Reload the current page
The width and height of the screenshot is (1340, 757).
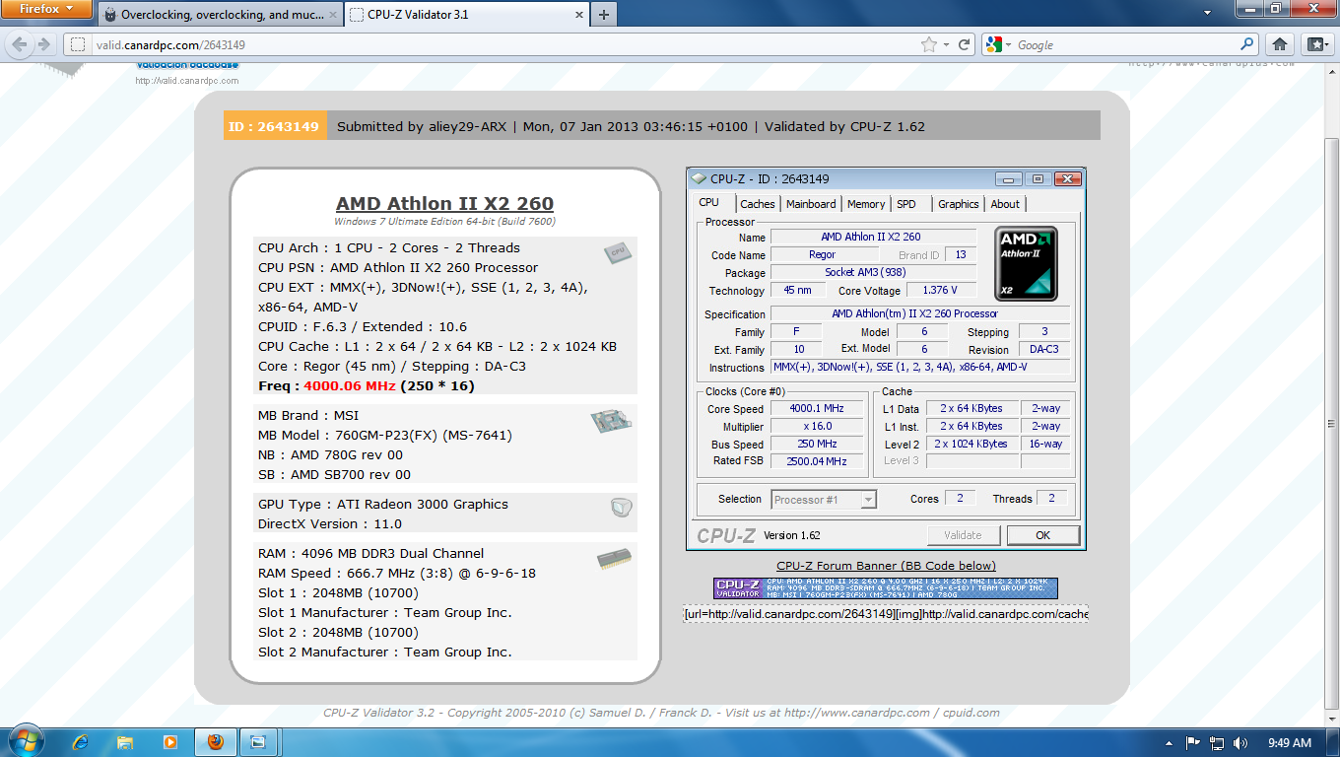(x=964, y=44)
